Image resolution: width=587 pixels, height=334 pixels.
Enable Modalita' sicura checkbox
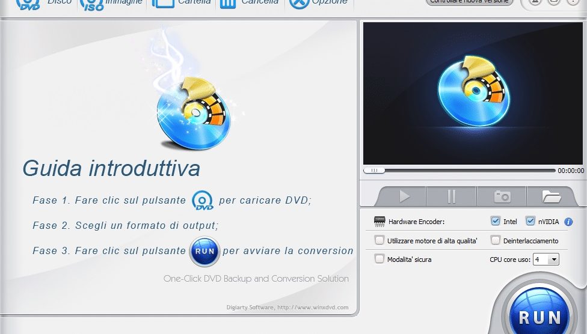pyautogui.click(x=380, y=259)
